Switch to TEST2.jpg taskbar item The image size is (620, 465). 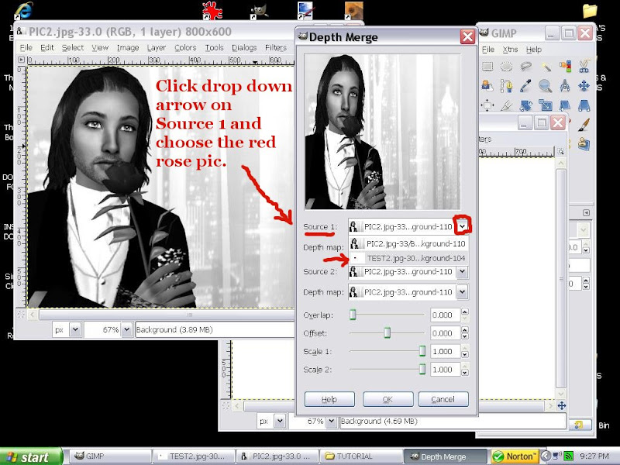(193, 456)
